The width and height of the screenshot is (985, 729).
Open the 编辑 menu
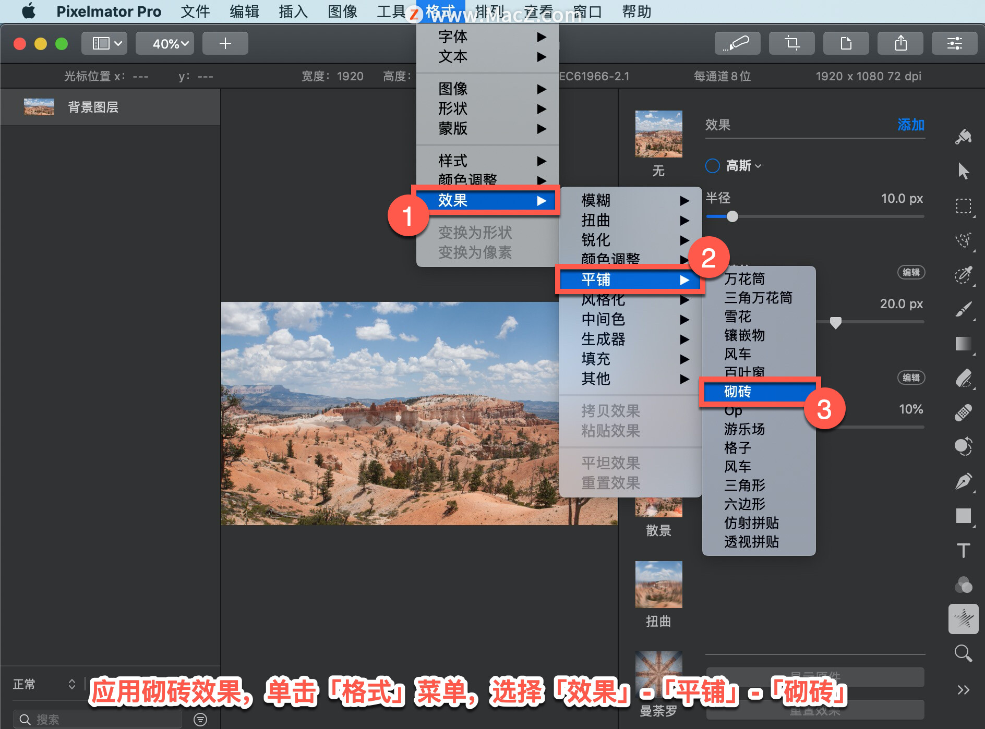[x=244, y=11]
